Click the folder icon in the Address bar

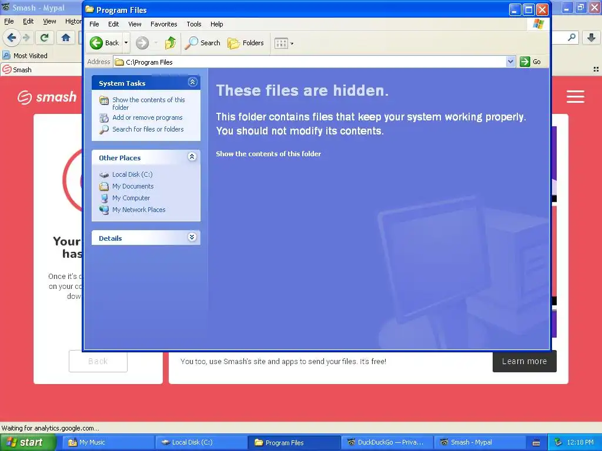coord(119,62)
